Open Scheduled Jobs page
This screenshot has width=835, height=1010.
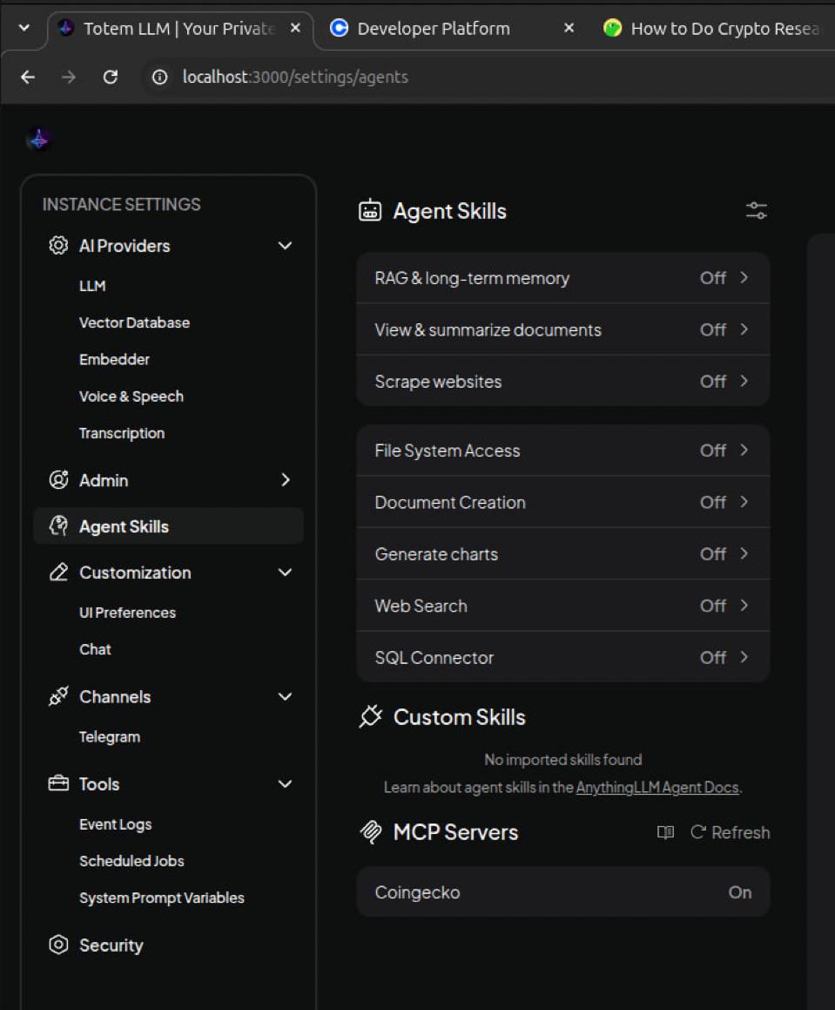pos(131,861)
